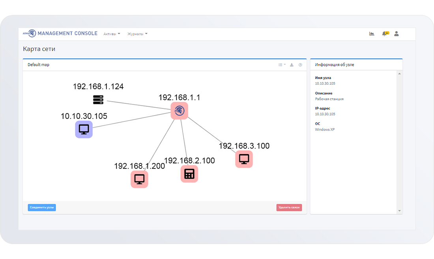Click the Default map title
This screenshot has height=259, width=434.
coord(39,65)
